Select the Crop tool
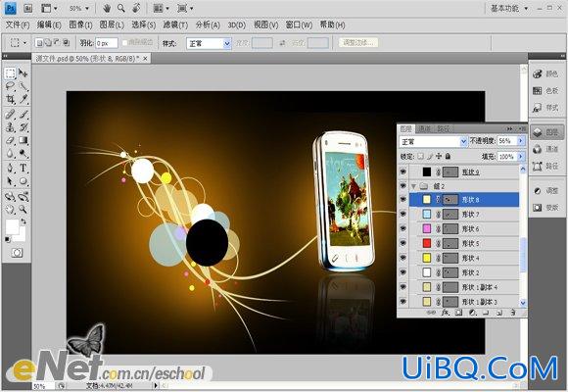 click(x=10, y=99)
